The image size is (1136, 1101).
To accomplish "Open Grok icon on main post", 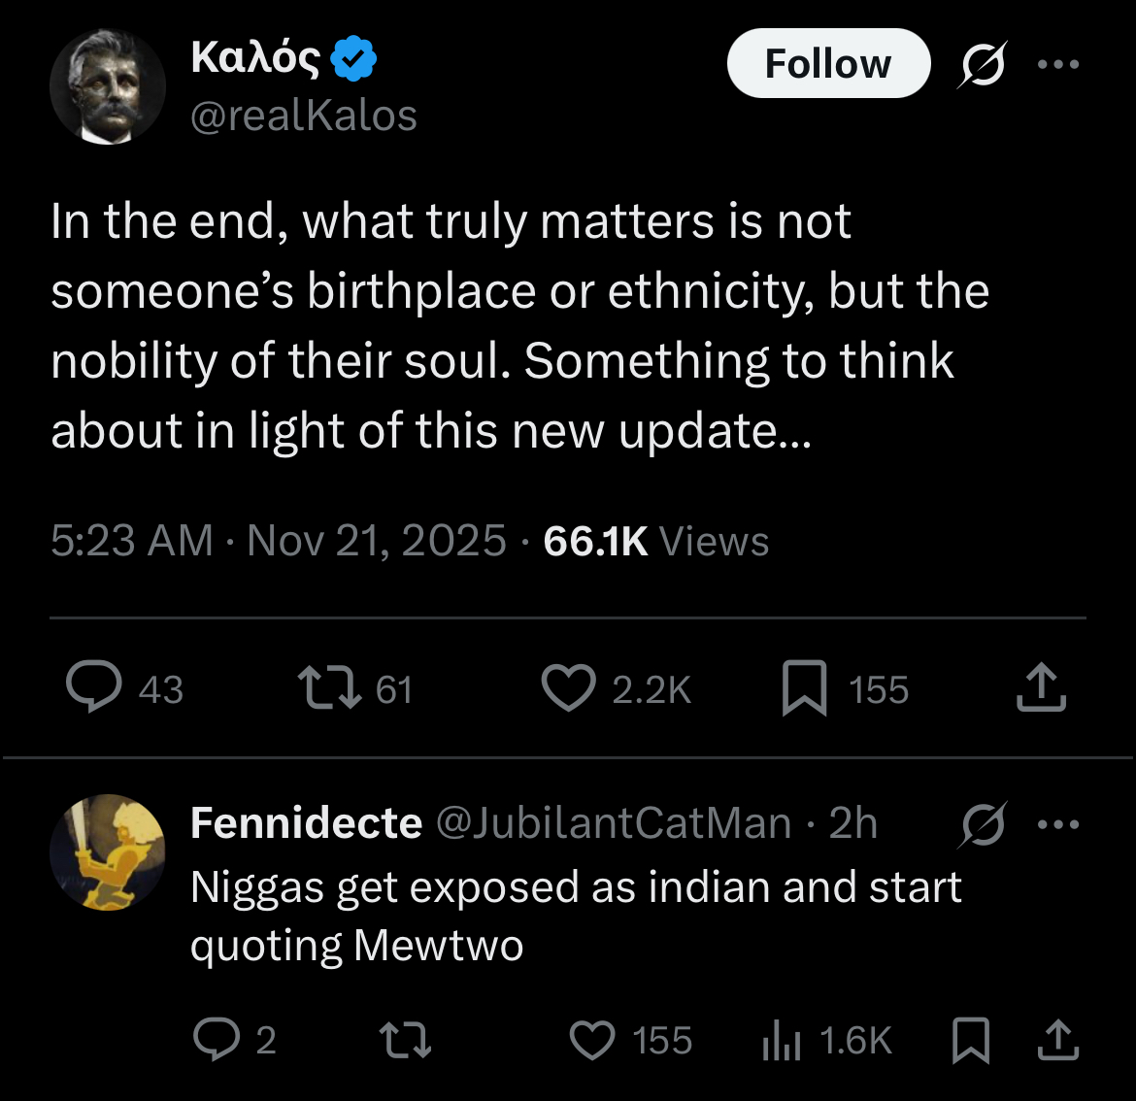I will point(983,64).
